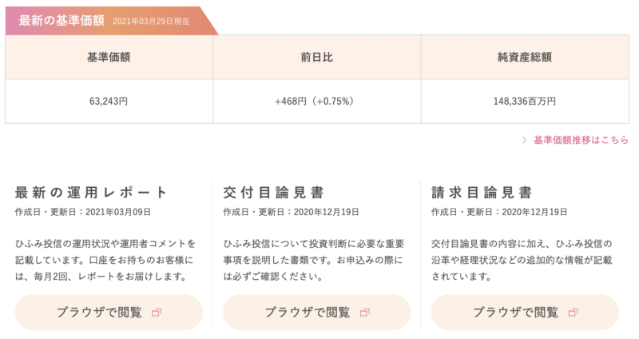Click the 純資産総額 column header

click(x=525, y=57)
